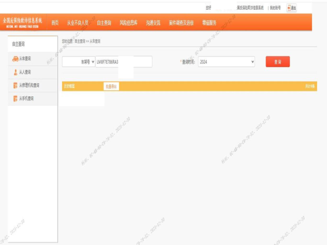This screenshot has width=327, height=245.
Task: Select the 自主查询 navigation tab
Action: (x=104, y=23)
